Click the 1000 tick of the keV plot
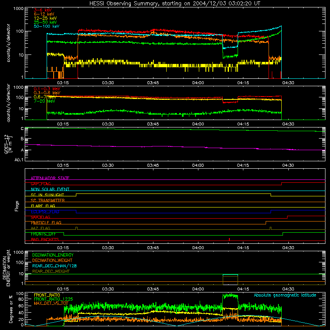The height and width of the screenshot is (330, 330). point(19,9)
